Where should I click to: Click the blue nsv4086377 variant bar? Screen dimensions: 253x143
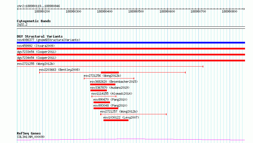tap(131, 43)
